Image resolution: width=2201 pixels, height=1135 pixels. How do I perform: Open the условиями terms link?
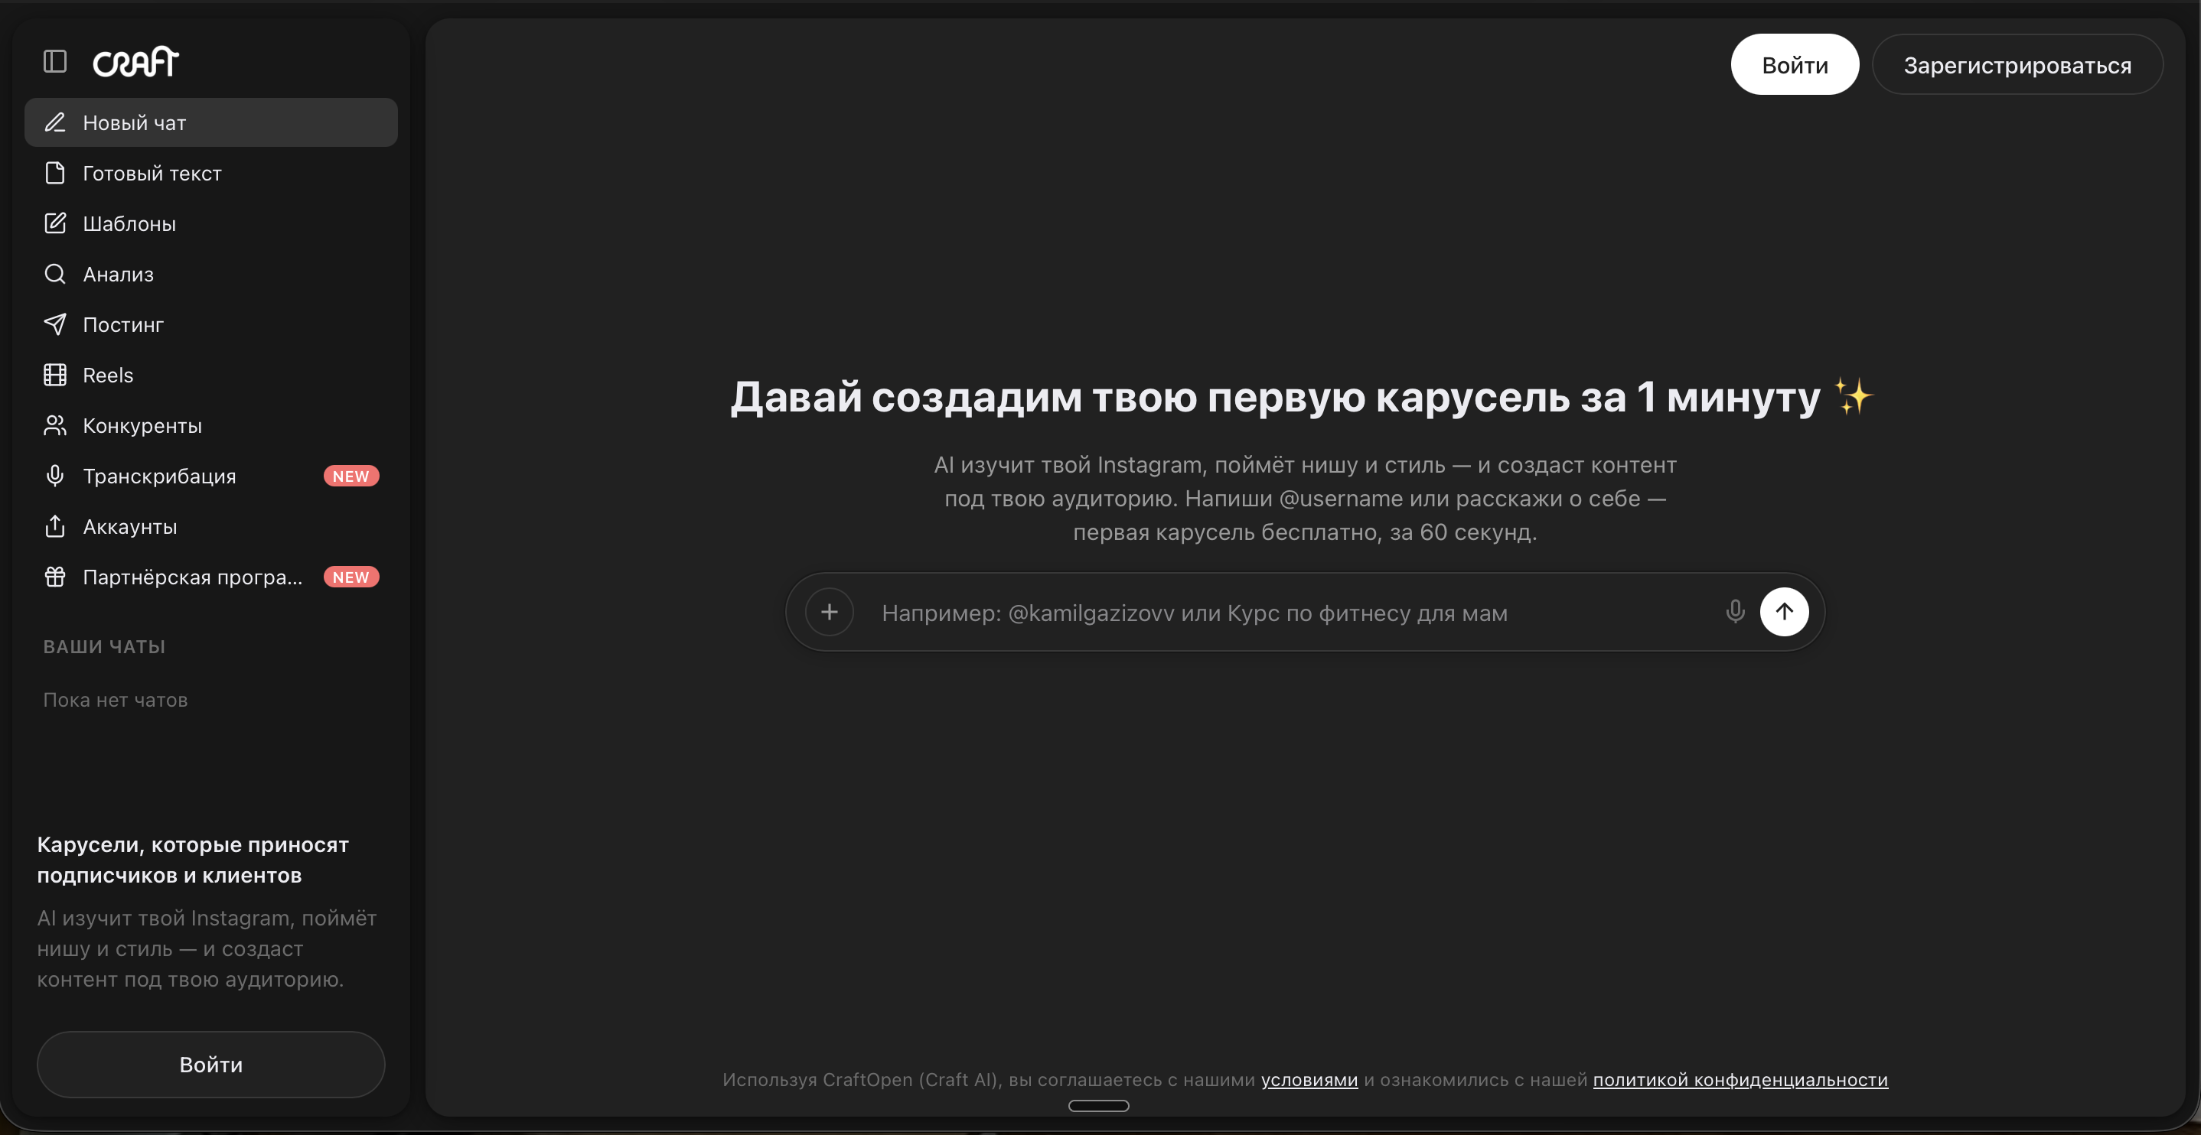point(1309,1079)
